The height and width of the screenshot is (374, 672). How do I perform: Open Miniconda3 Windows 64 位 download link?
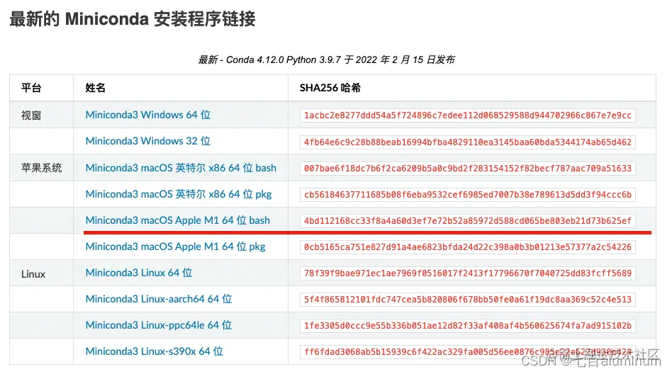click(148, 115)
